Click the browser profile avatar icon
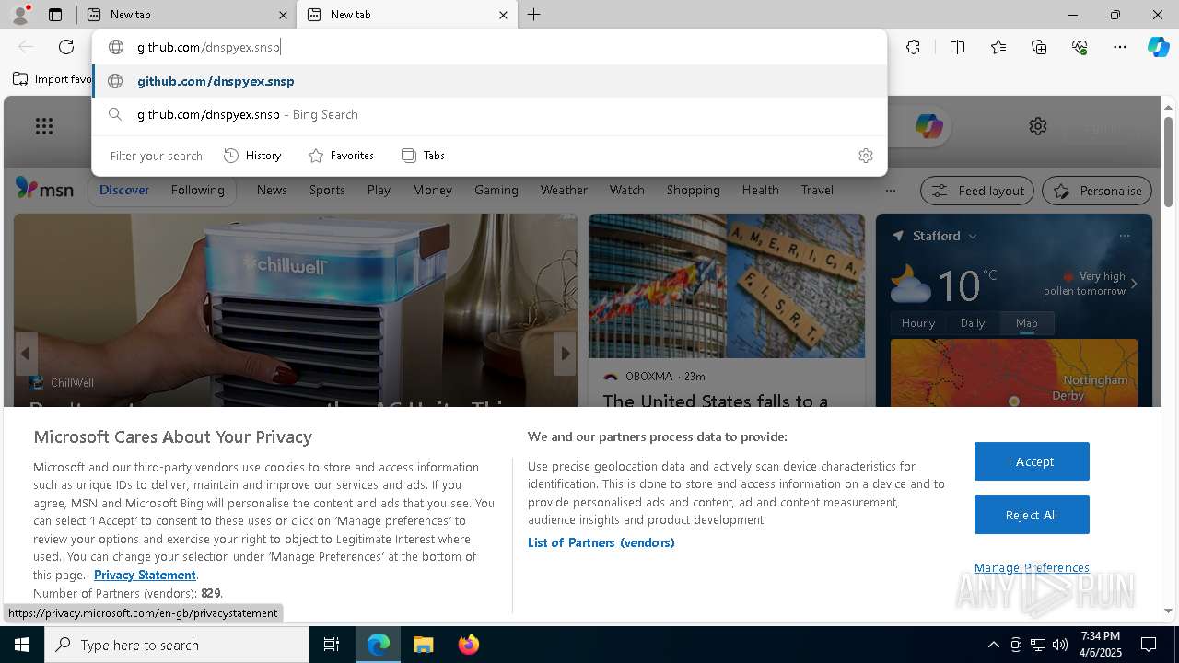 [19, 14]
